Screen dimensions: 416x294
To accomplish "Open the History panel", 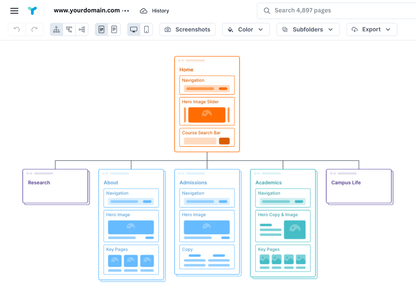I will click(160, 11).
